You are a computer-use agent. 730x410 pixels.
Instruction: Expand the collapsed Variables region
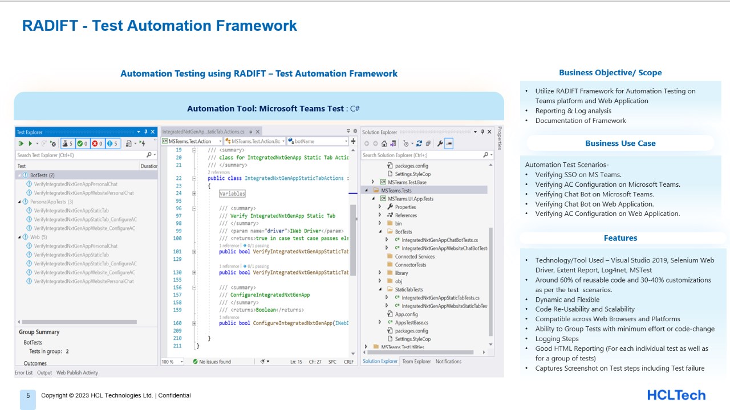194,194
